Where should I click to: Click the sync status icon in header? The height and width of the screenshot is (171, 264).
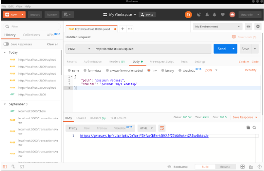(x=188, y=15)
